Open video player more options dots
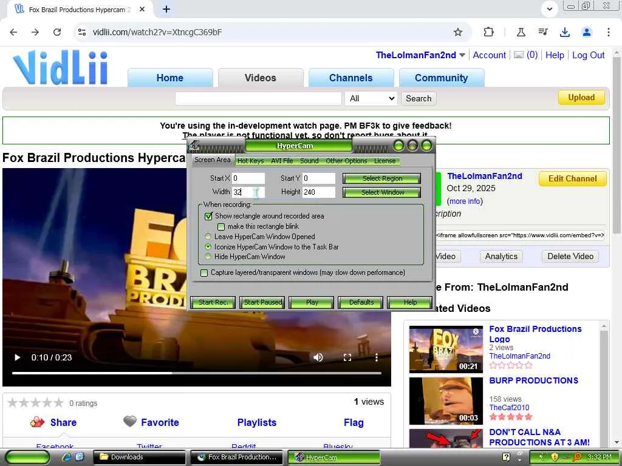Screen dimensions: 622x466 tap(376, 357)
